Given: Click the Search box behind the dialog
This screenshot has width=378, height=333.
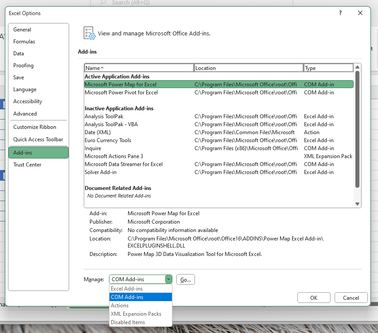Looking at the screenshot, I should pos(191,3).
